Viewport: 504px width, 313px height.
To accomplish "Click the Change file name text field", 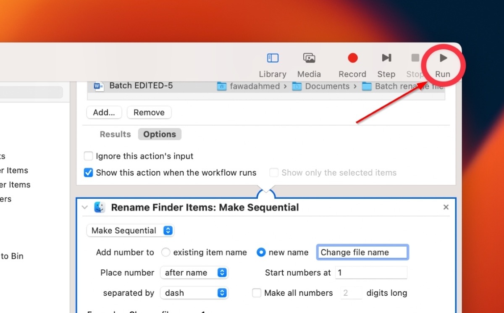I will click(x=362, y=252).
